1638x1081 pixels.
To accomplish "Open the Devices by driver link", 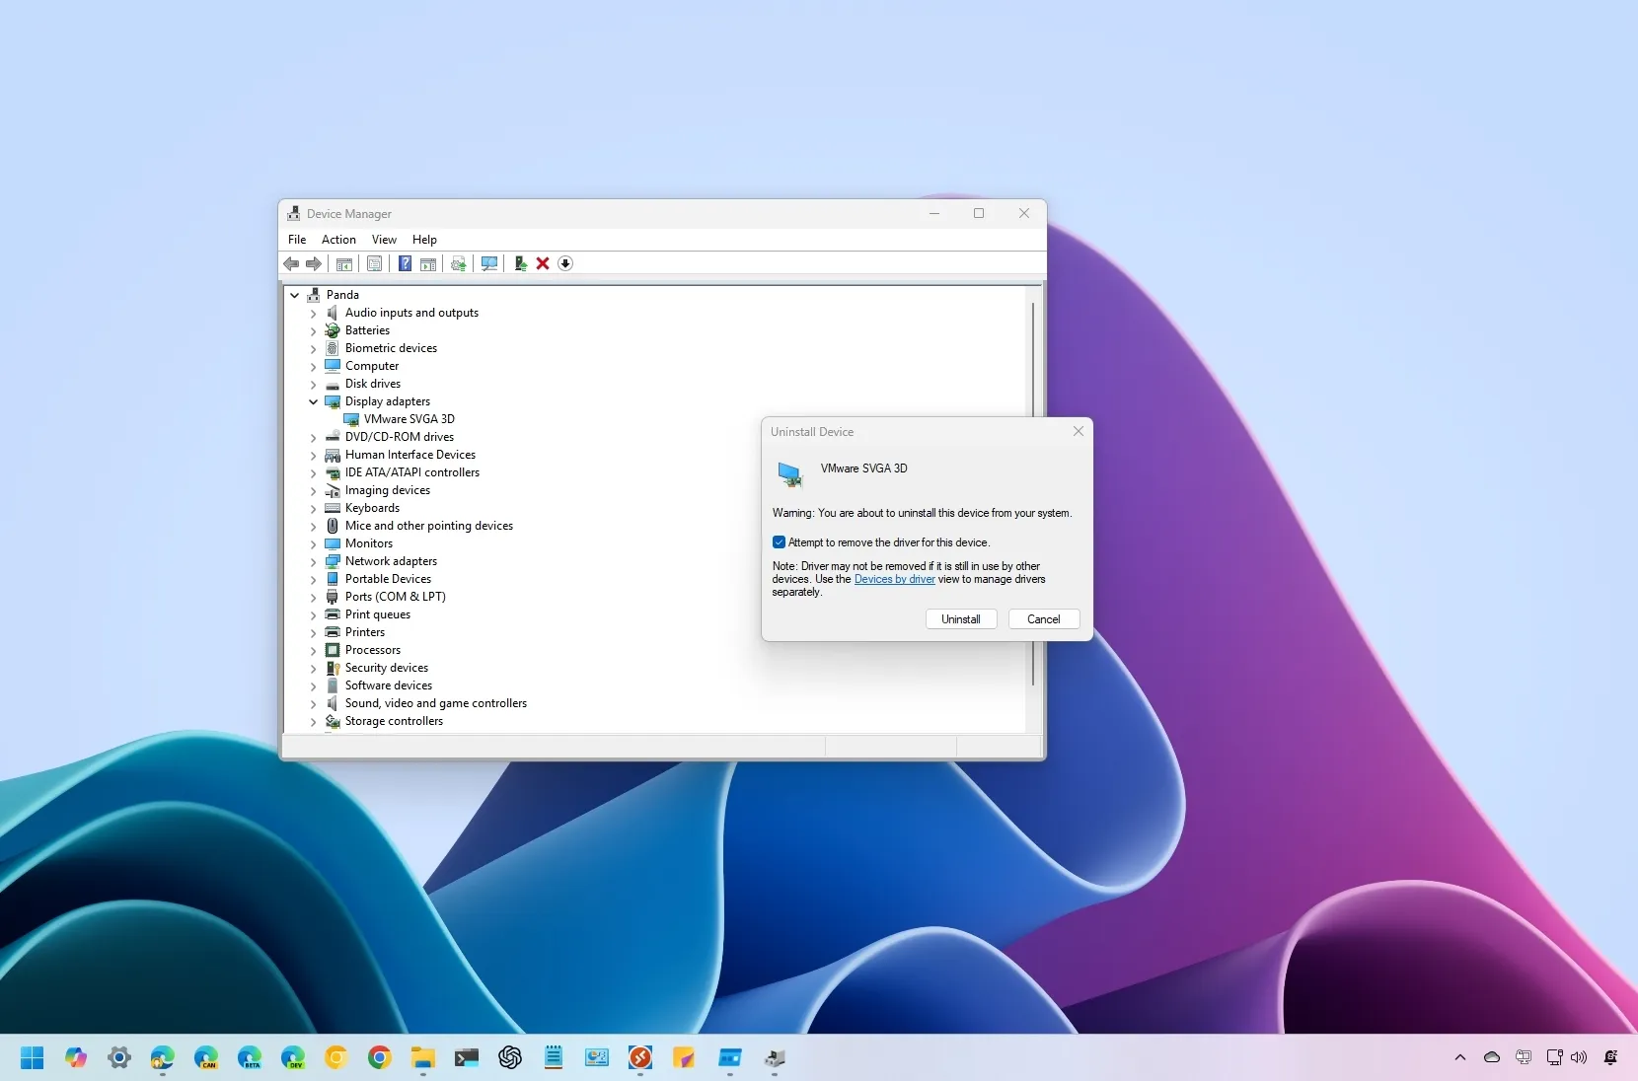I will click(896, 579).
